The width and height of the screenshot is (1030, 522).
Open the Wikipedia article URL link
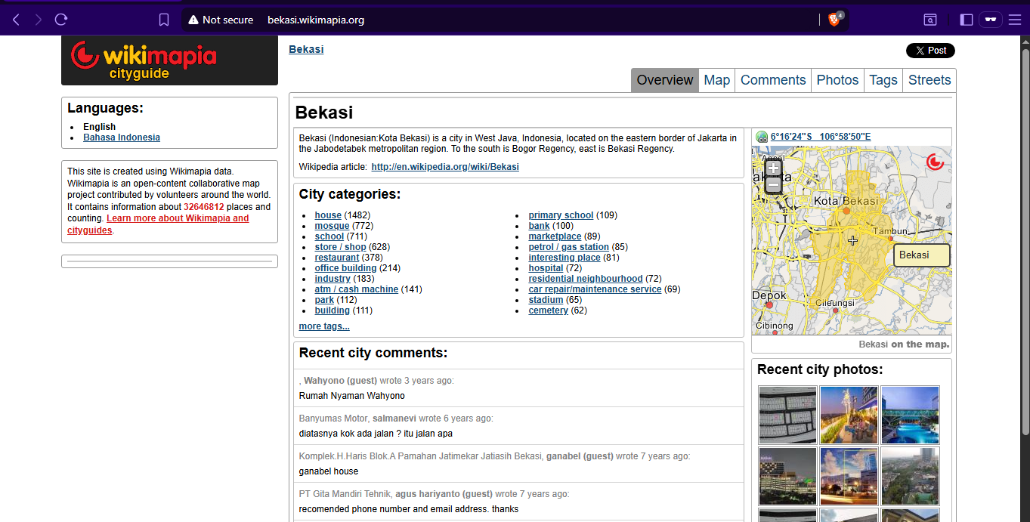445,167
